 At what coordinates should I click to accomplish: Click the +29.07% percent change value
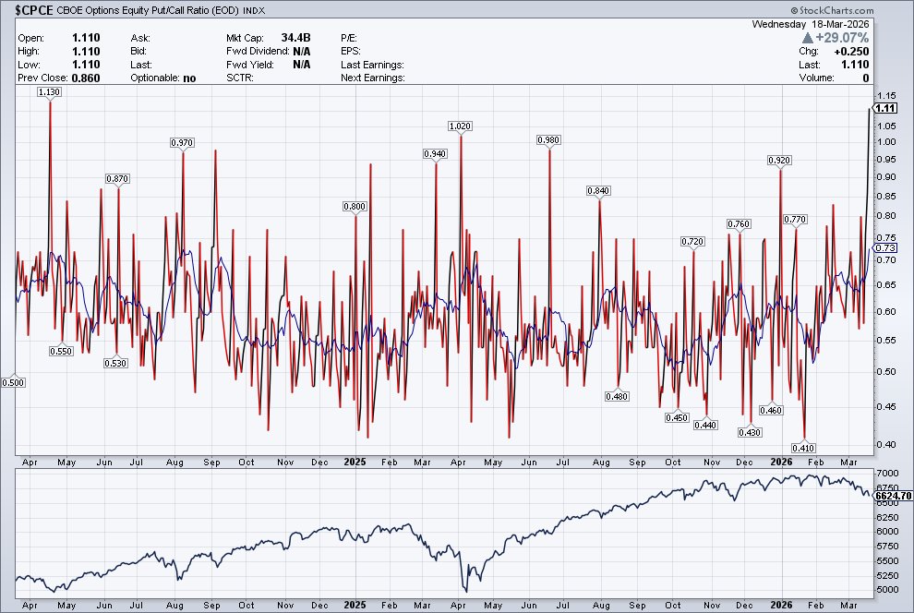point(842,38)
